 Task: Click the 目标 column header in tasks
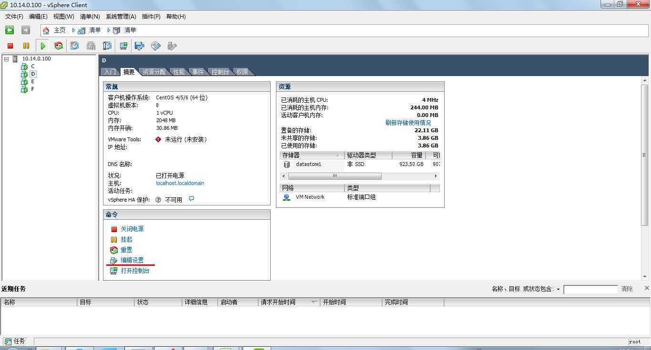[x=106, y=302]
